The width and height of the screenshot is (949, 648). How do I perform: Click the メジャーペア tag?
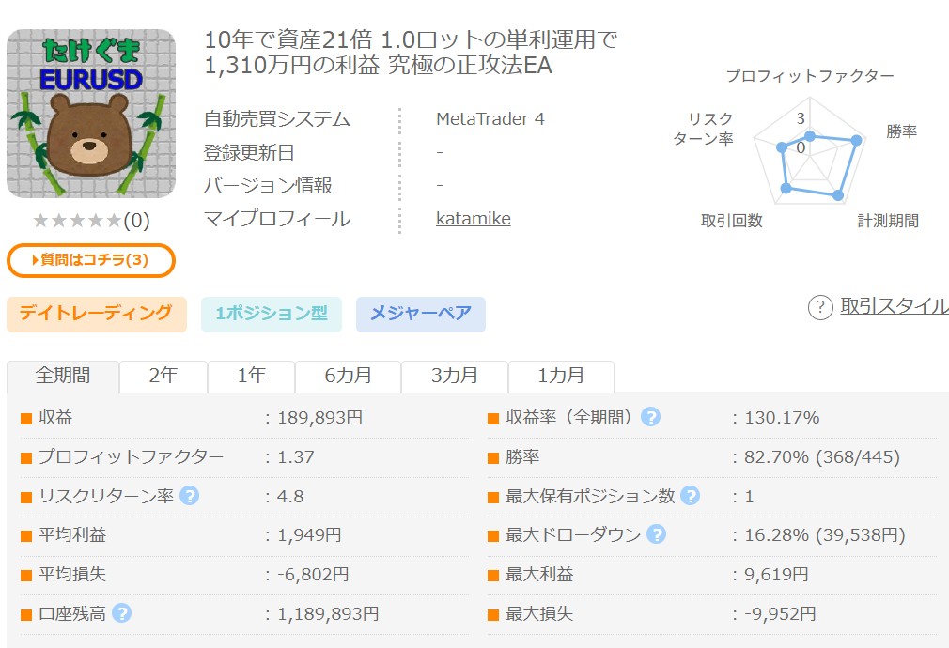pyautogui.click(x=421, y=314)
